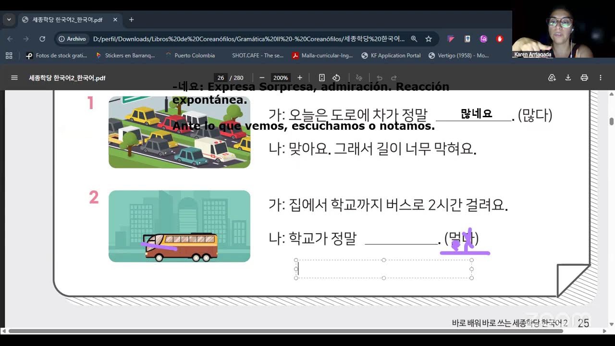Open Puerto Colombia bookmark
Viewport: 615px width, 346px height.
(190, 55)
